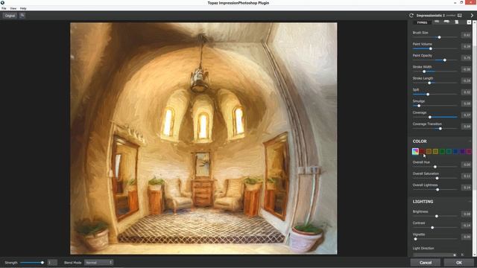Screen dimensions: 477x268
Task: Toggle the Original view button
Action: [10, 16]
